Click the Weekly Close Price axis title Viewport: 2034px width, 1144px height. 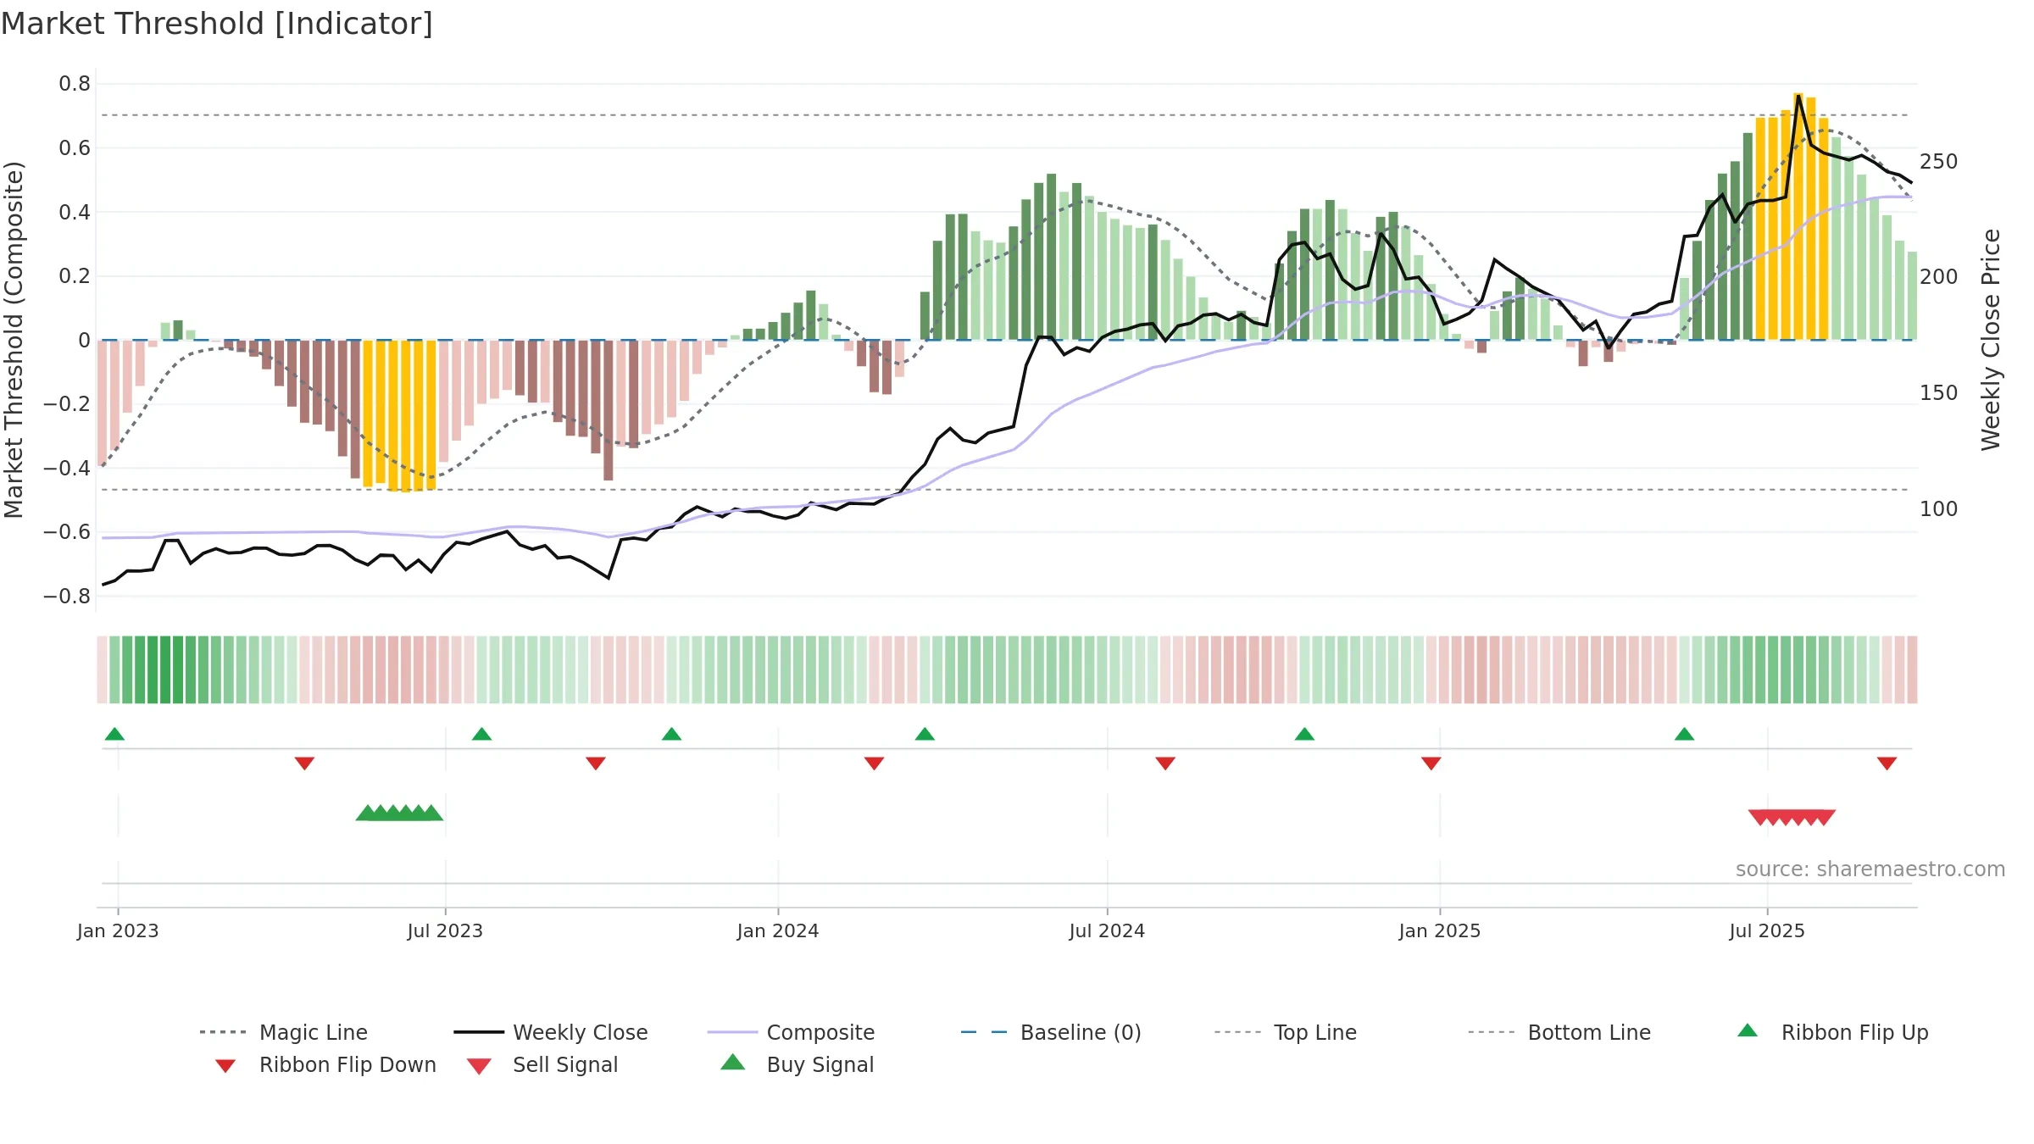[x=1991, y=340]
